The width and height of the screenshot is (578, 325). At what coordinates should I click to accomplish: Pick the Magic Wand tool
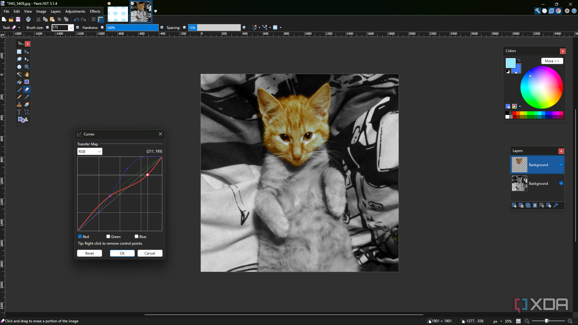[19, 74]
